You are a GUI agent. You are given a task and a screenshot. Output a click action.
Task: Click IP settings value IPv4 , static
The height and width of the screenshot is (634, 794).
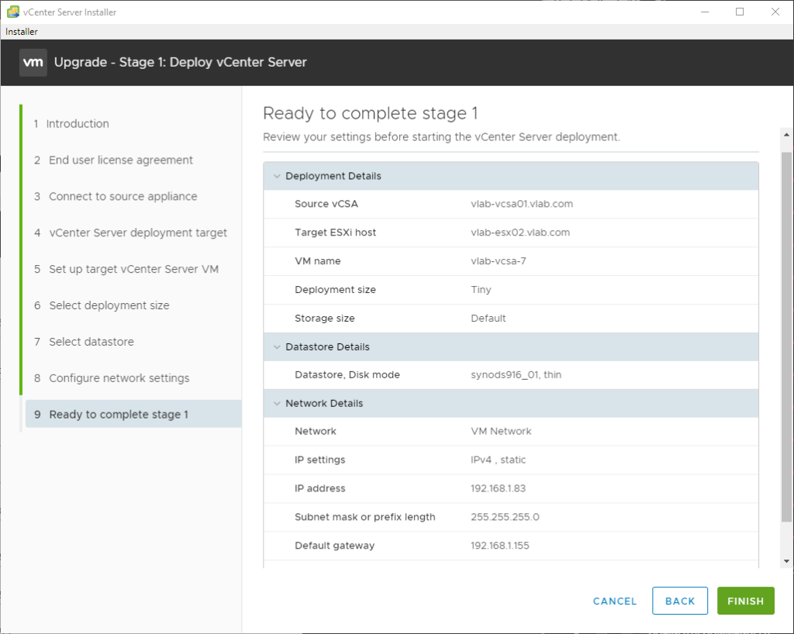click(x=499, y=460)
